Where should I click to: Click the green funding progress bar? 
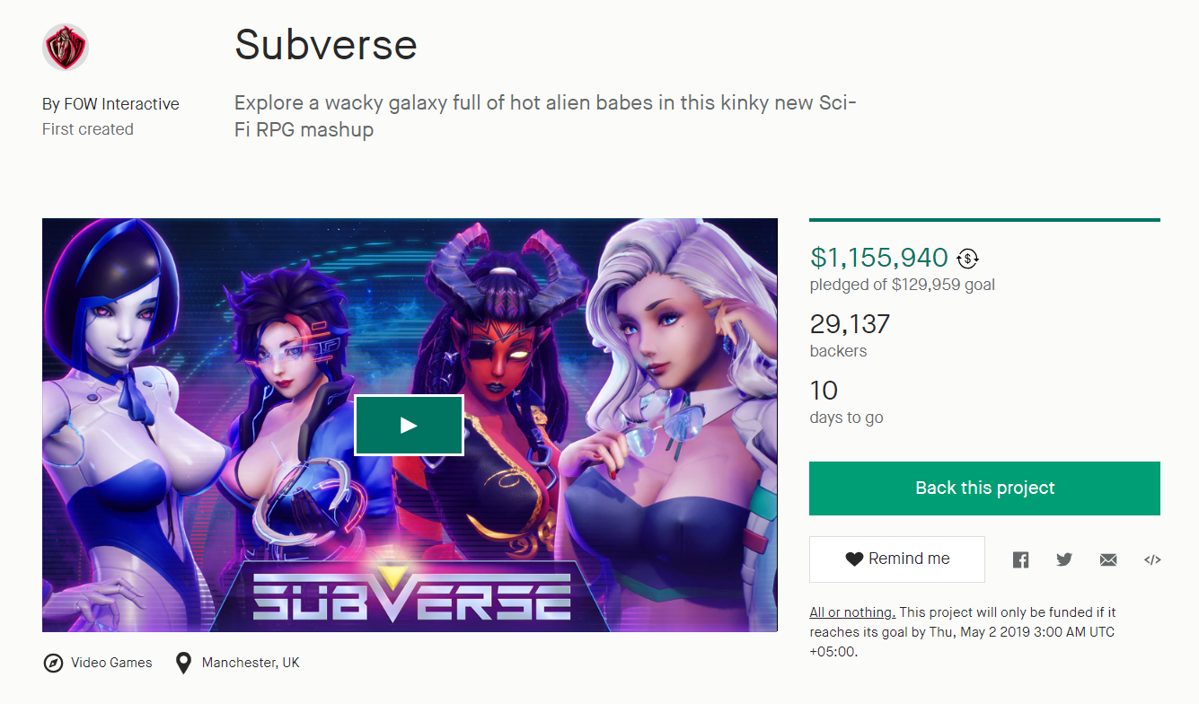coord(984,219)
